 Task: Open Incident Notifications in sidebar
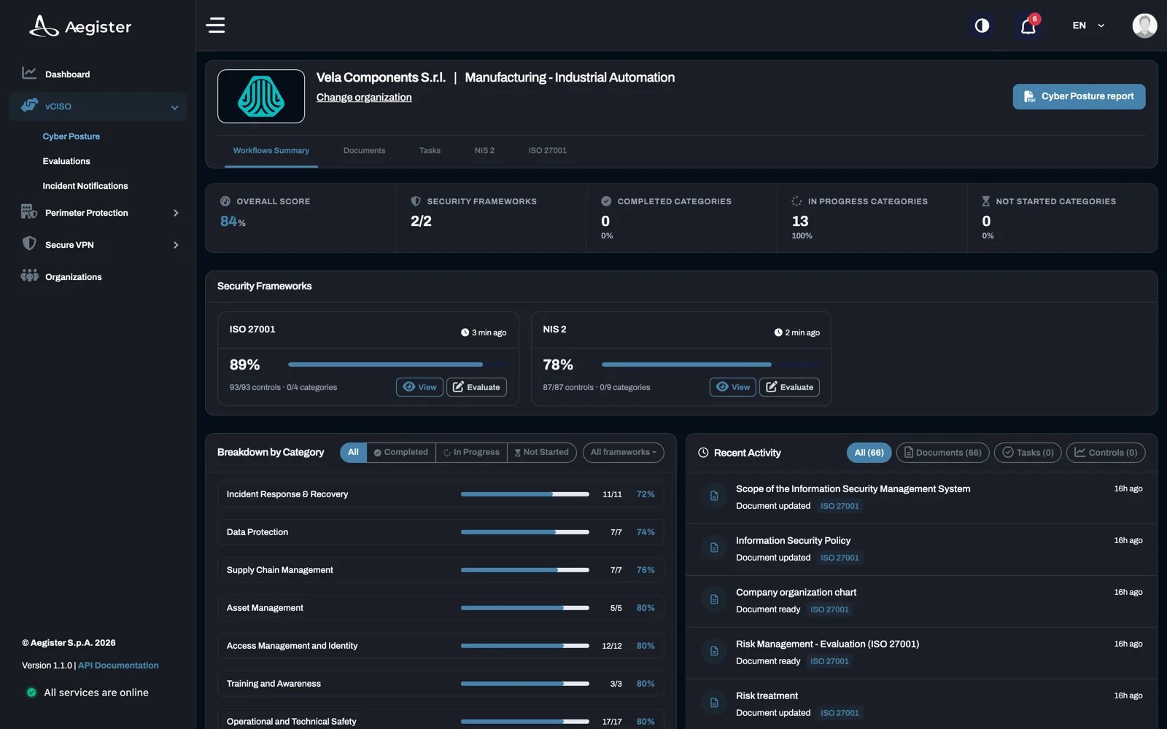click(x=85, y=186)
